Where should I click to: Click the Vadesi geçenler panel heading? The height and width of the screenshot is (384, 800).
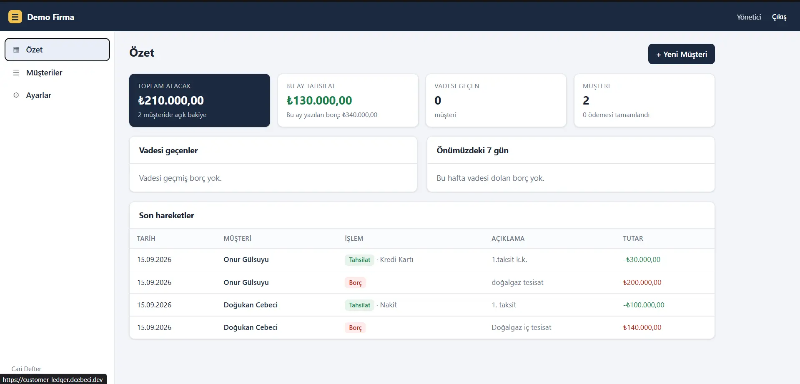[x=168, y=150]
